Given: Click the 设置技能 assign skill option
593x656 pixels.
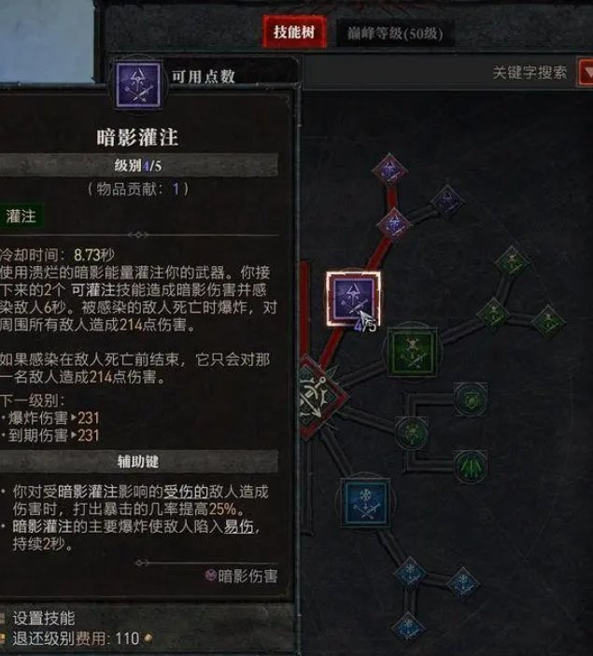Looking at the screenshot, I should (43, 619).
